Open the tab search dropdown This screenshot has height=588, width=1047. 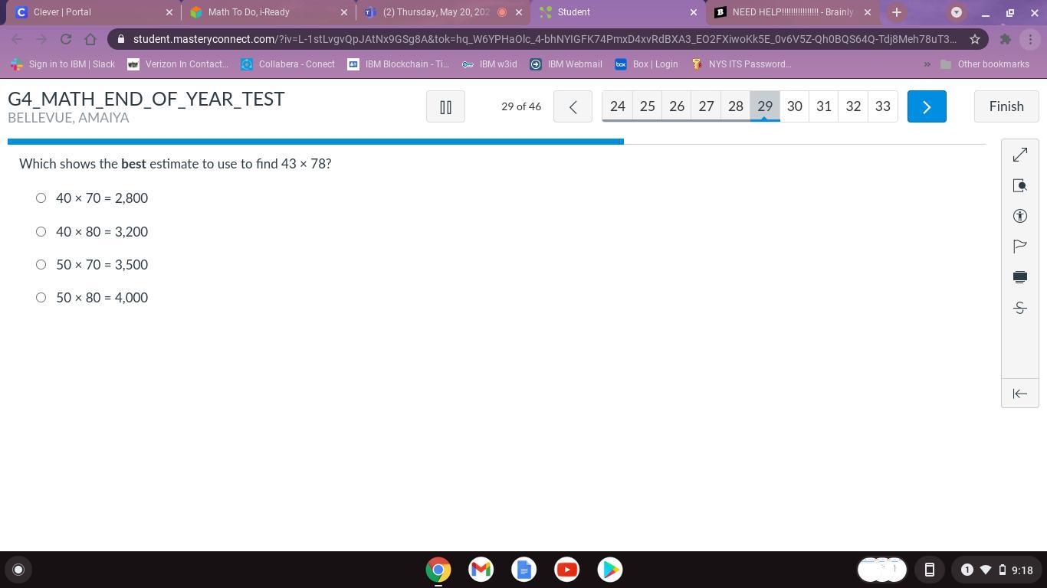tap(957, 12)
